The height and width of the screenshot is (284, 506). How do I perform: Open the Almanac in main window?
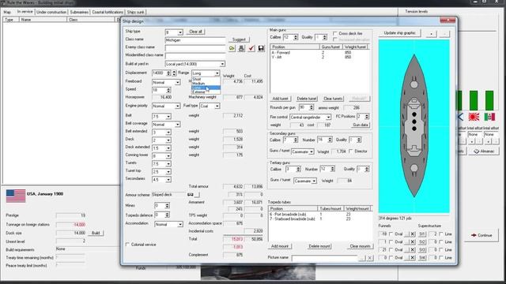(x=484, y=151)
